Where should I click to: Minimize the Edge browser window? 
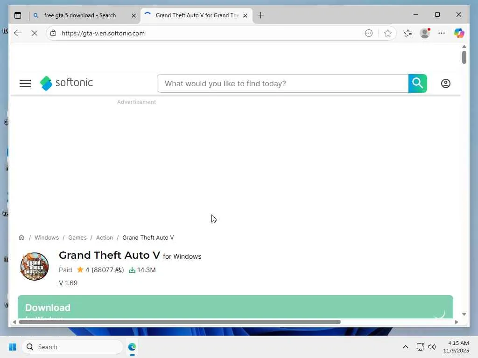(416, 14)
